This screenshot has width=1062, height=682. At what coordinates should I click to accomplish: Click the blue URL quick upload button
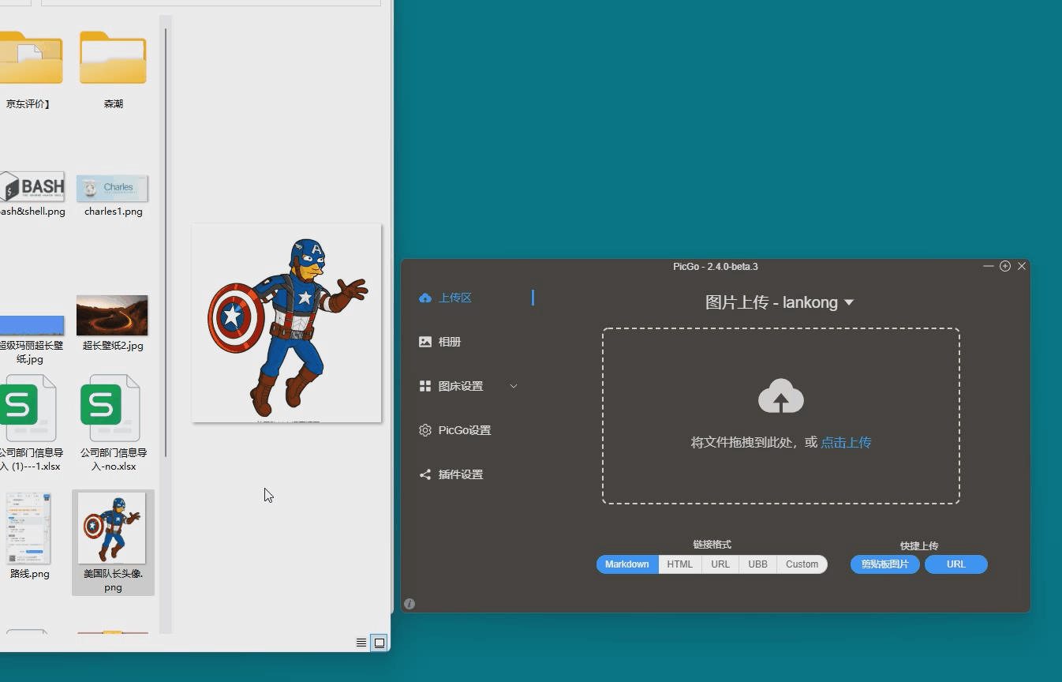(956, 564)
